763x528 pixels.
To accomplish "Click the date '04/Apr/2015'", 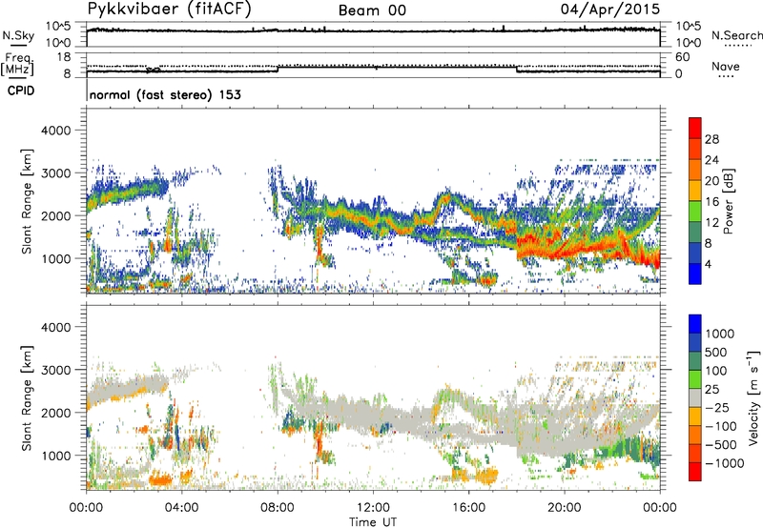I will pos(610,10).
